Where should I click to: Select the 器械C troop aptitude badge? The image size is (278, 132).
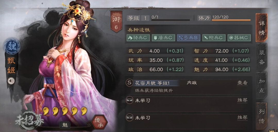point(239,38)
